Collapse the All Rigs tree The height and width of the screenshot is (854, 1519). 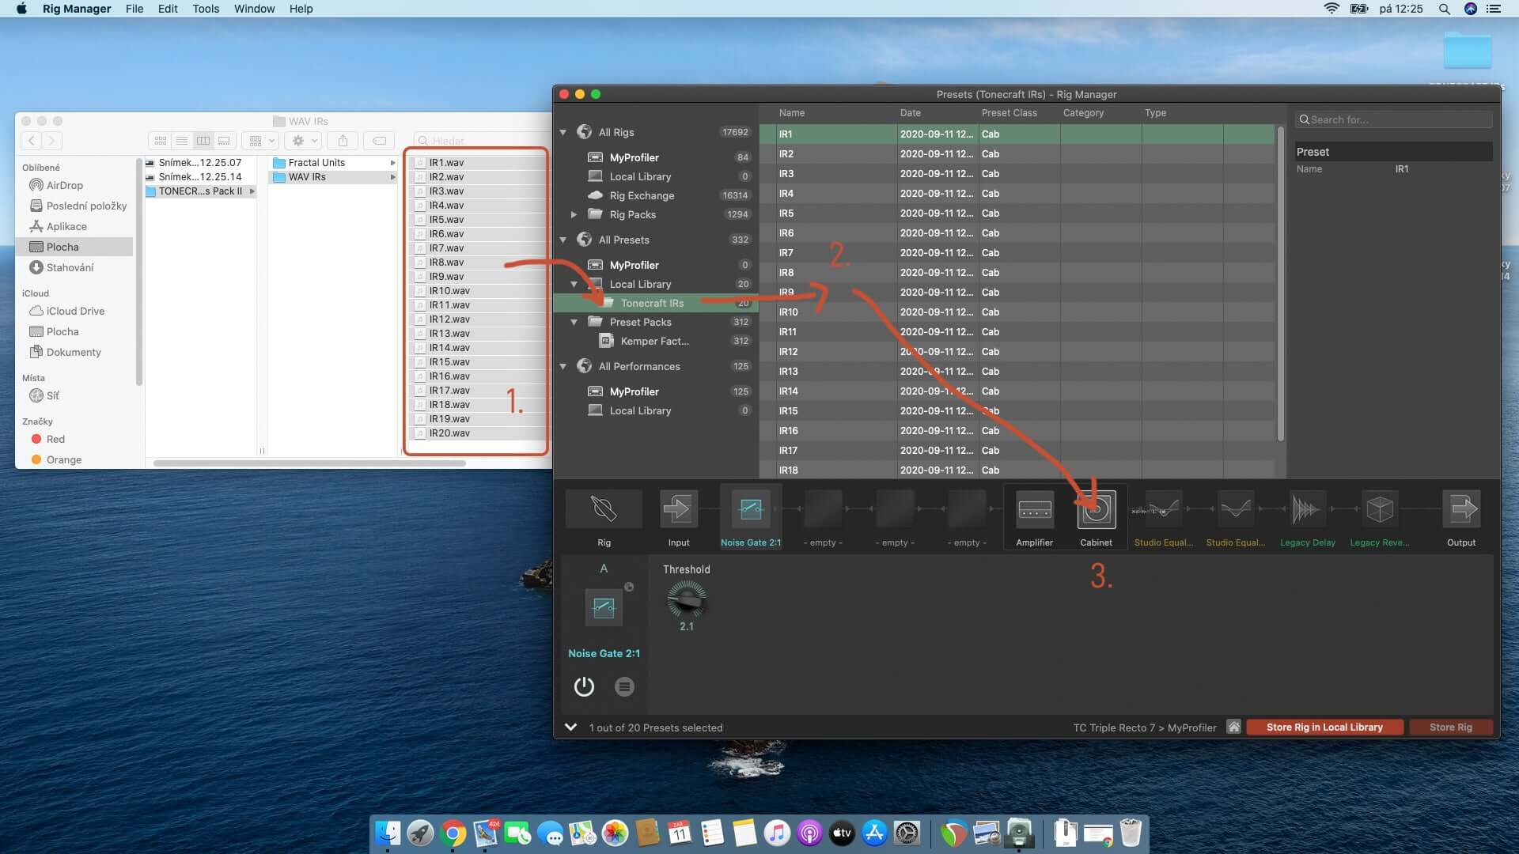pyautogui.click(x=563, y=132)
